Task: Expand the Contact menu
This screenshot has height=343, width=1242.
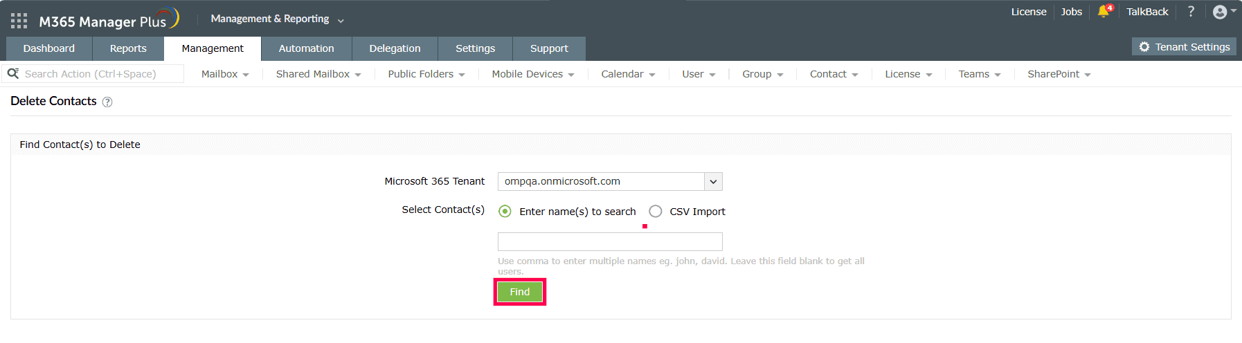Action: pos(834,74)
